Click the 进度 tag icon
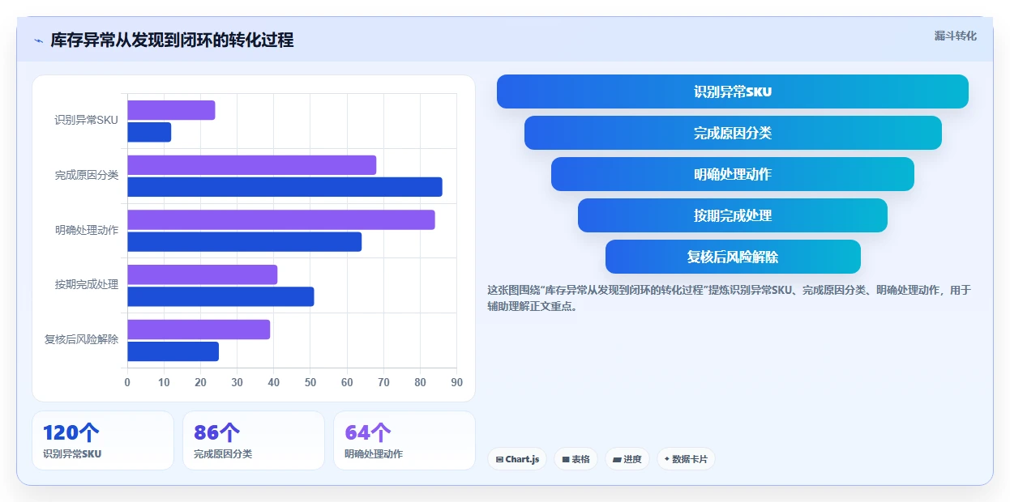Image resolution: width=1010 pixels, height=502 pixels. tap(617, 459)
